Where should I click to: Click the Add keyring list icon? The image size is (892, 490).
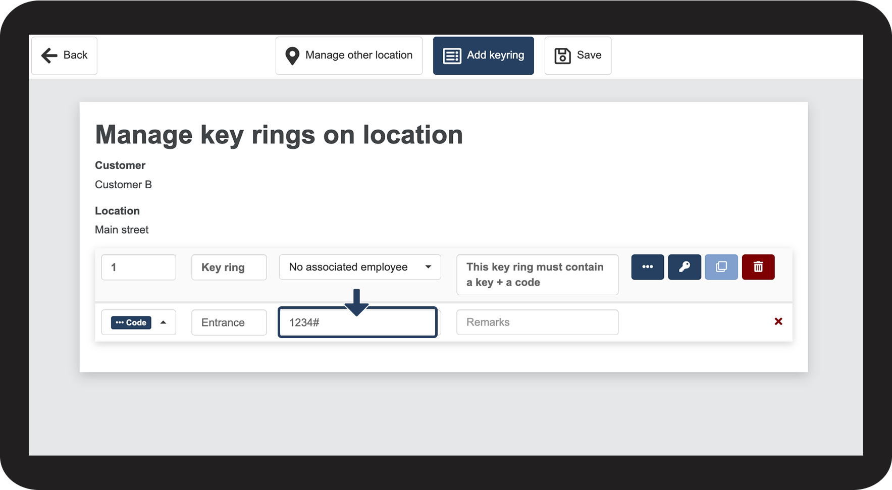(452, 56)
